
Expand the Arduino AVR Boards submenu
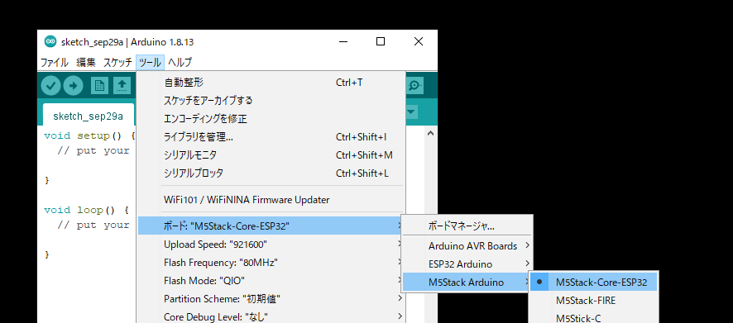point(467,245)
